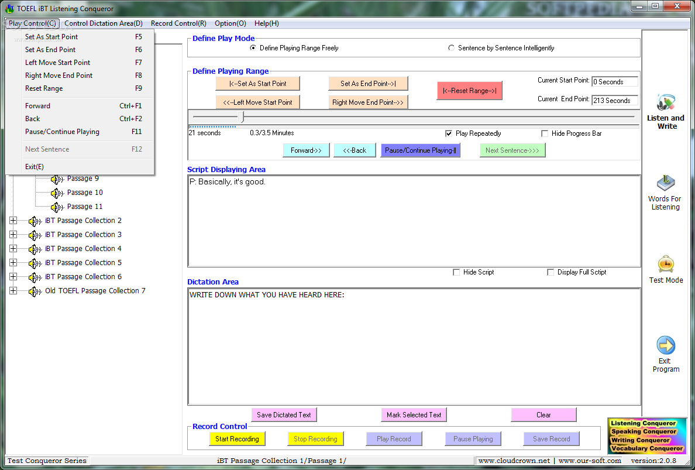Click Current End Point field
The width and height of the screenshot is (695, 470).
coord(615,100)
